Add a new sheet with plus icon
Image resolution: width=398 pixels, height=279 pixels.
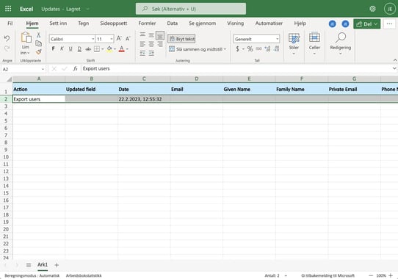click(x=57, y=265)
